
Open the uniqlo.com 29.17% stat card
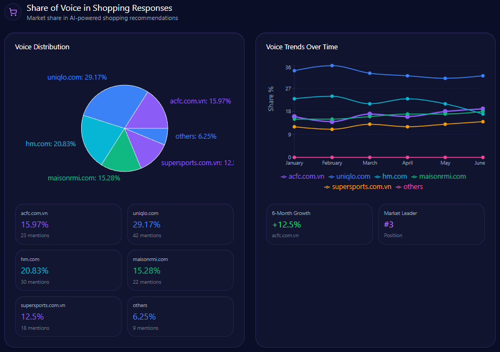point(180,224)
